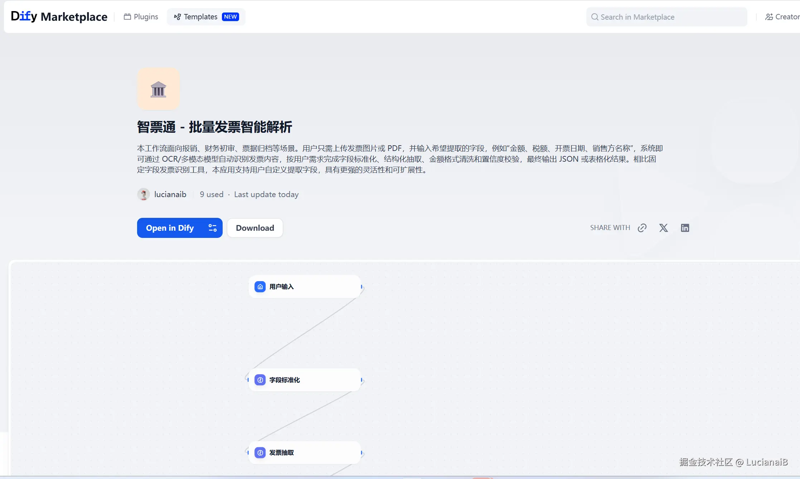Select the 用户输入 workflow node
The image size is (800, 479).
(x=305, y=287)
